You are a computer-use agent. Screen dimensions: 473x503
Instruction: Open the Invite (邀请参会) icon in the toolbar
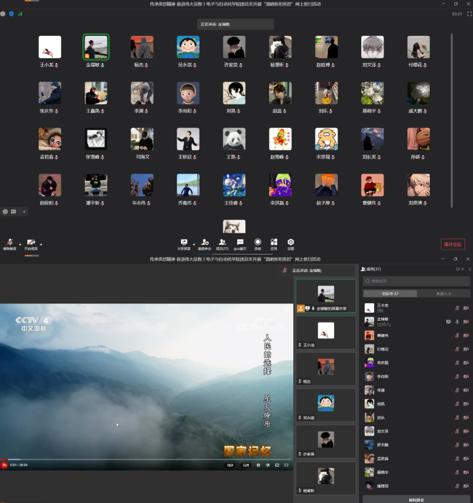tap(205, 242)
